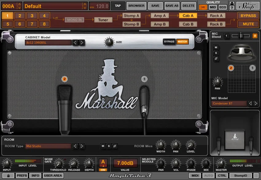The image size is (261, 180).
Task: Open the preset BROWSER
Action: 136,6
